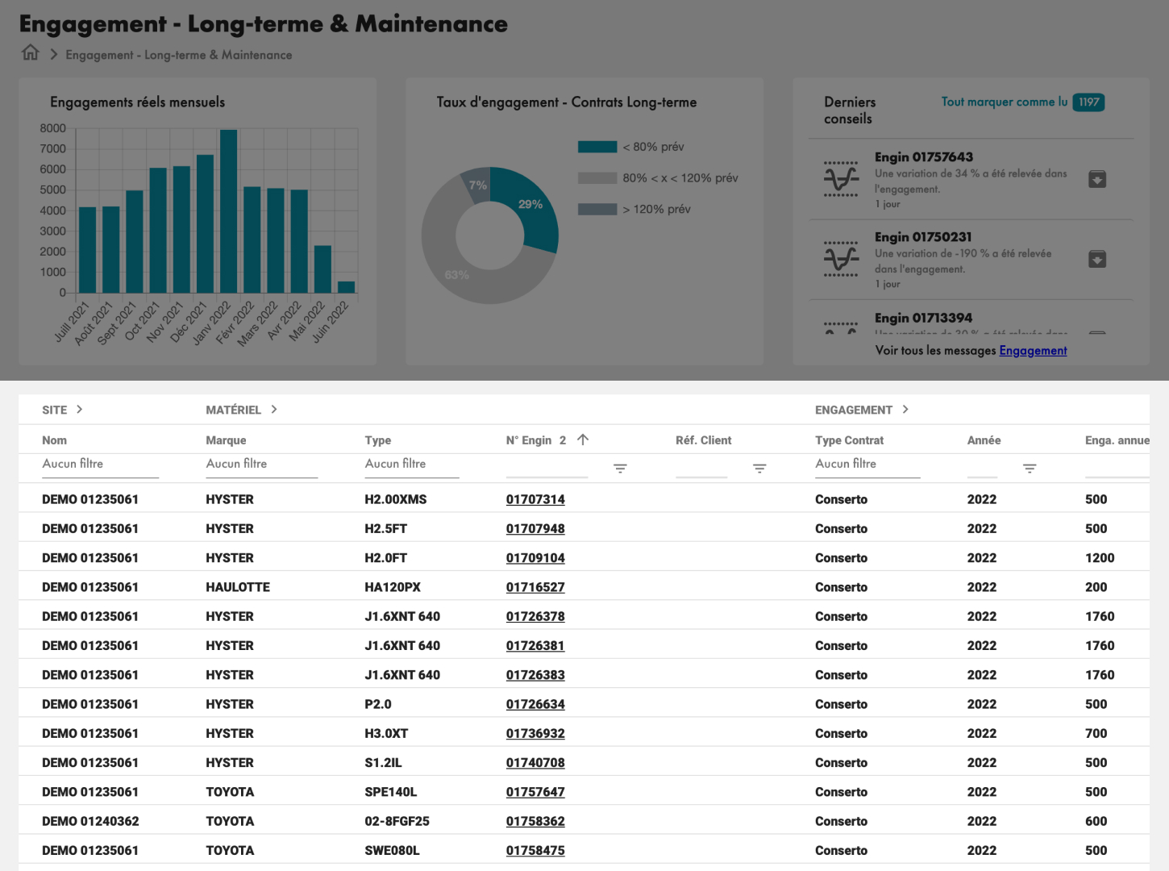The height and width of the screenshot is (871, 1169).
Task: Mark all advice messages as read
Action: point(1004,102)
